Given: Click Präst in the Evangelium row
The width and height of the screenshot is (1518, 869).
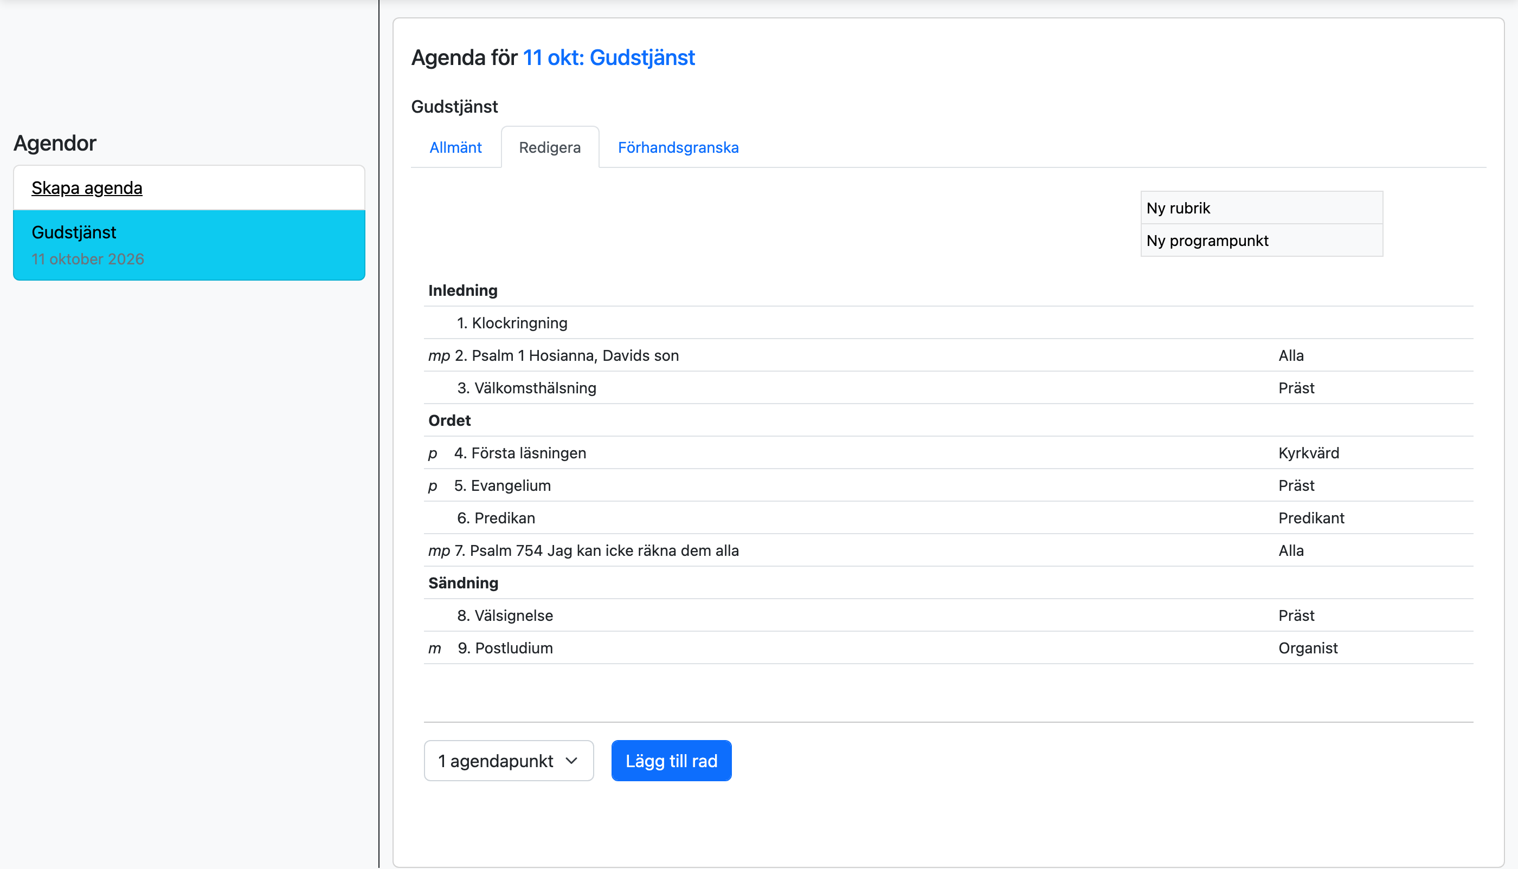Looking at the screenshot, I should click(1296, 486).
